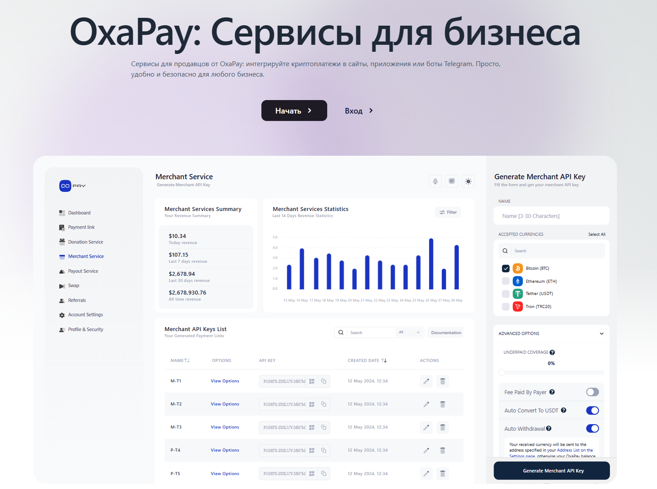Check the Tron (TRC20) checkbox
Viewport: 657px width, 489px height.
[506, 306]
